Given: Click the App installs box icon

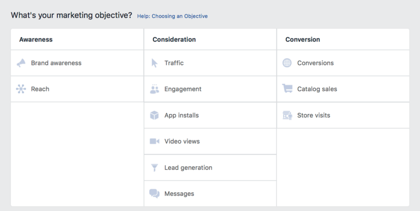Looking at the screenshot, I should pyautogui.click(x=154, y=115).
